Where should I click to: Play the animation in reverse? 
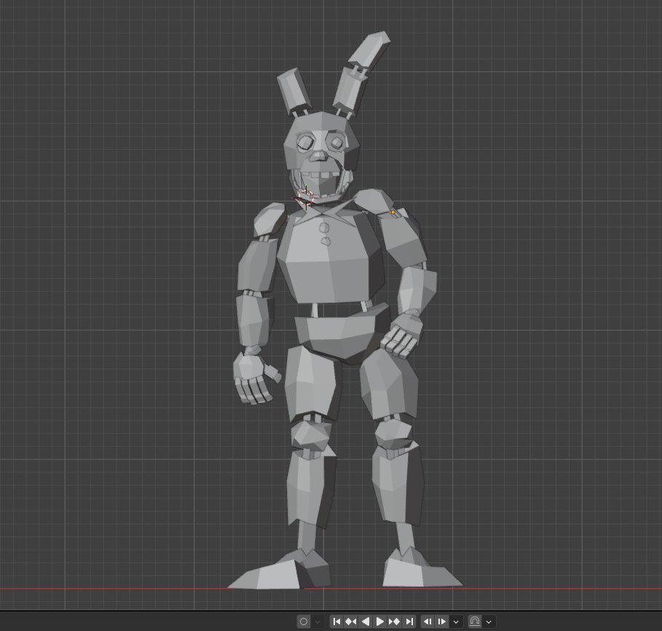366,622
